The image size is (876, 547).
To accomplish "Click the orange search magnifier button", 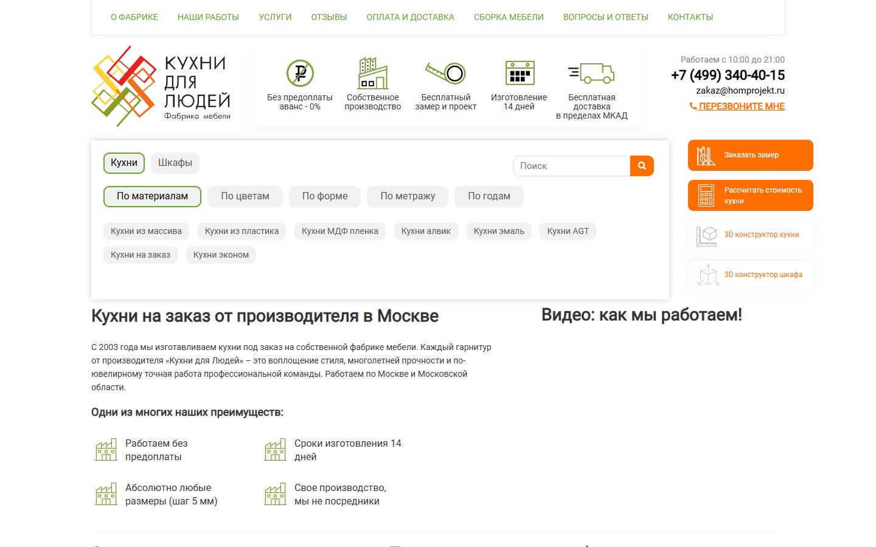I will coord(642,166).
